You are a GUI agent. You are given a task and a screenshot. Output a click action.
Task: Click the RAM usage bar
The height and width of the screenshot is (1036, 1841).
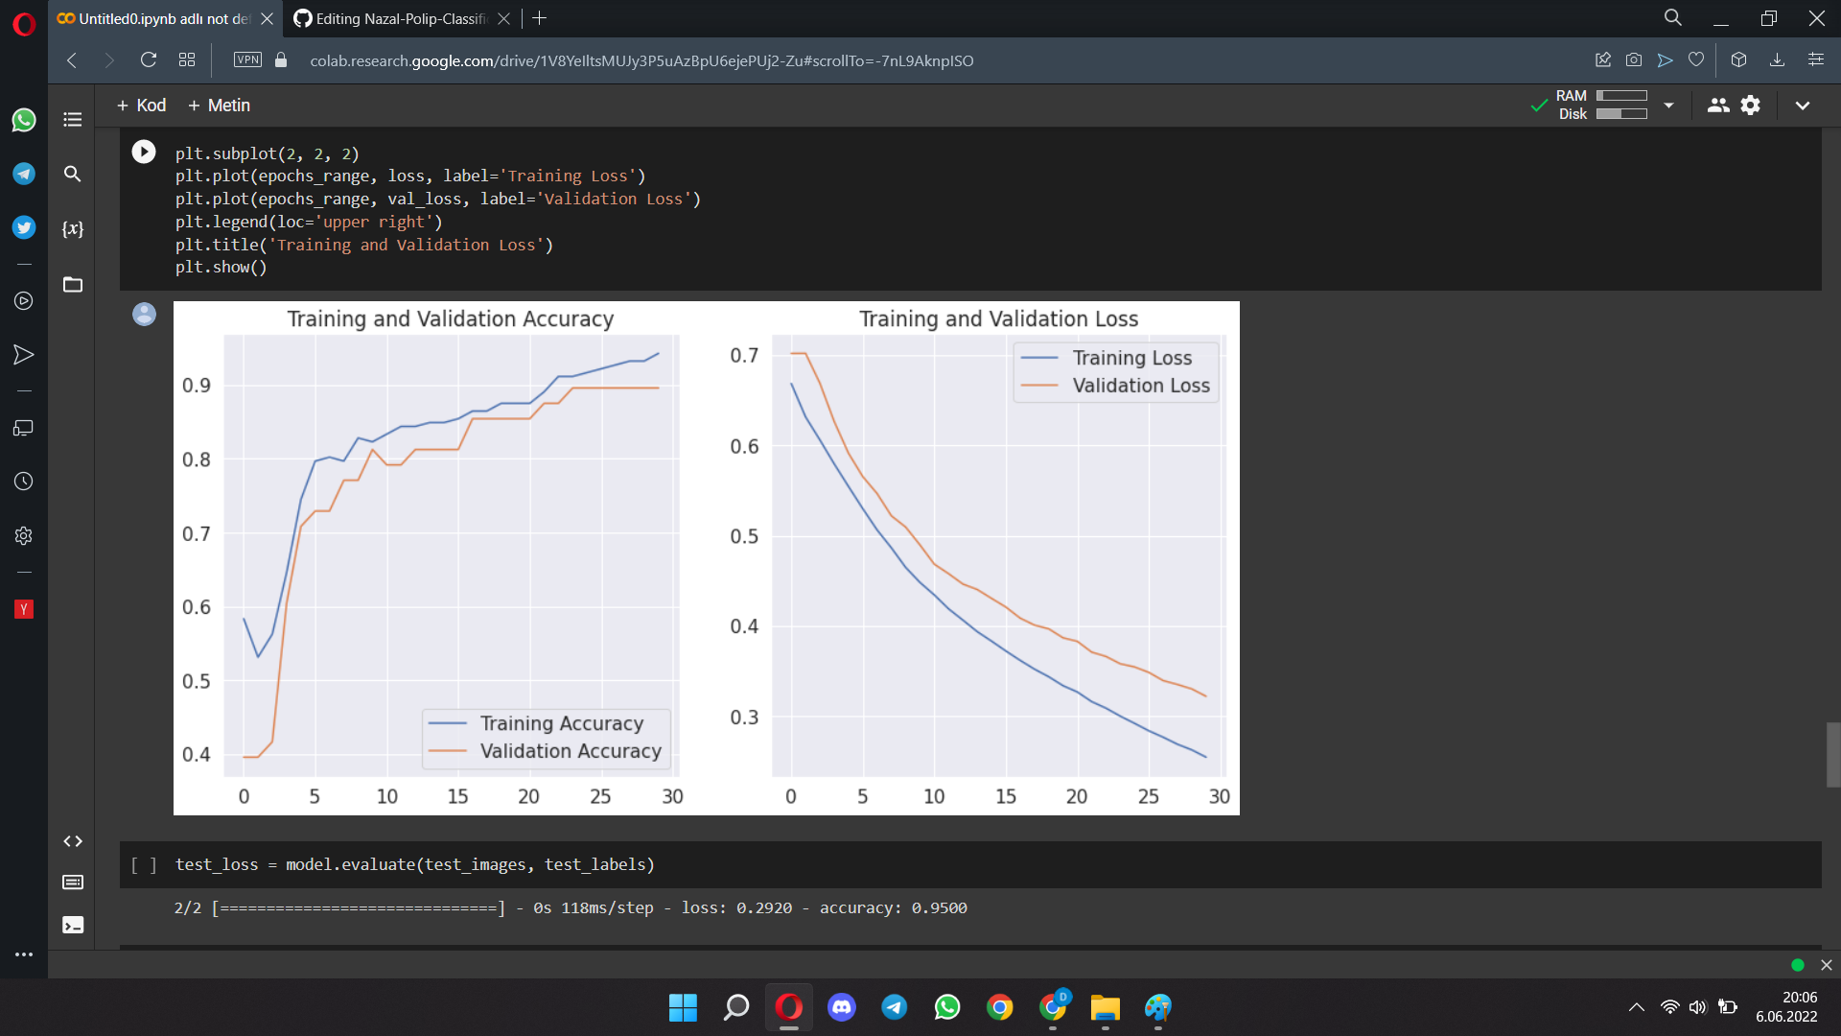coord(1621,96)
